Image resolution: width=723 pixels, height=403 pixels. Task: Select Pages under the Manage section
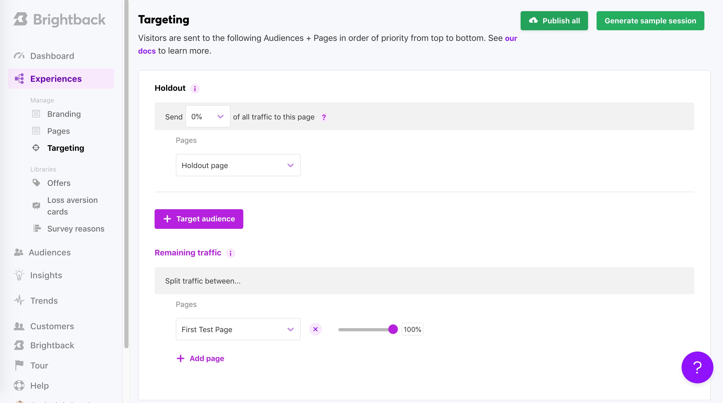(58, 131)
